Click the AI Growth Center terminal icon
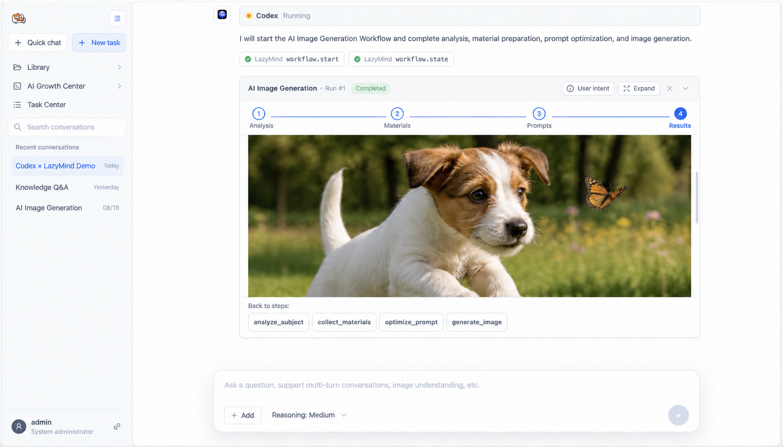The height and width of the screenshot is (447, 783). 17,86
